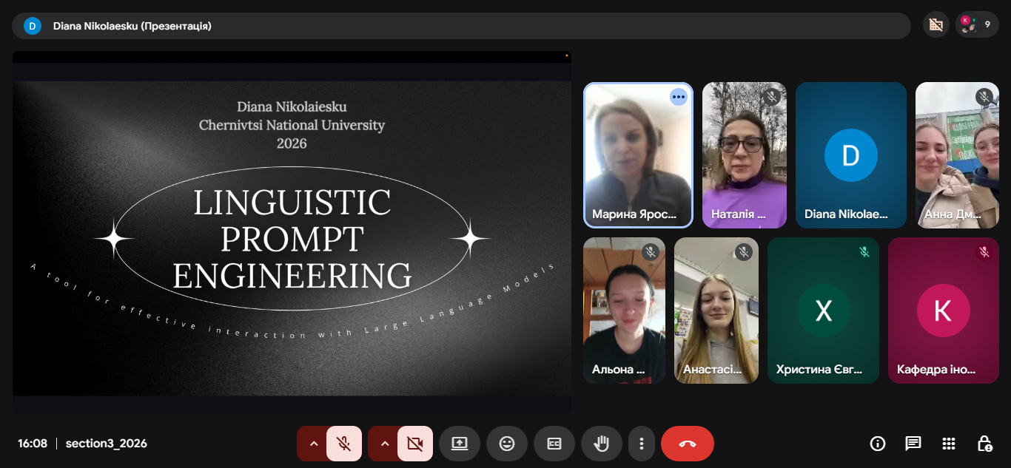The image size is (1011, 468).
Task: Leave the call with red hang-up button
Action: click(688, 444)
